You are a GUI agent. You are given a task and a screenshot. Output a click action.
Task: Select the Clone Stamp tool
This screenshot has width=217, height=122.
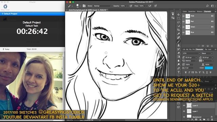coord(179,45)
